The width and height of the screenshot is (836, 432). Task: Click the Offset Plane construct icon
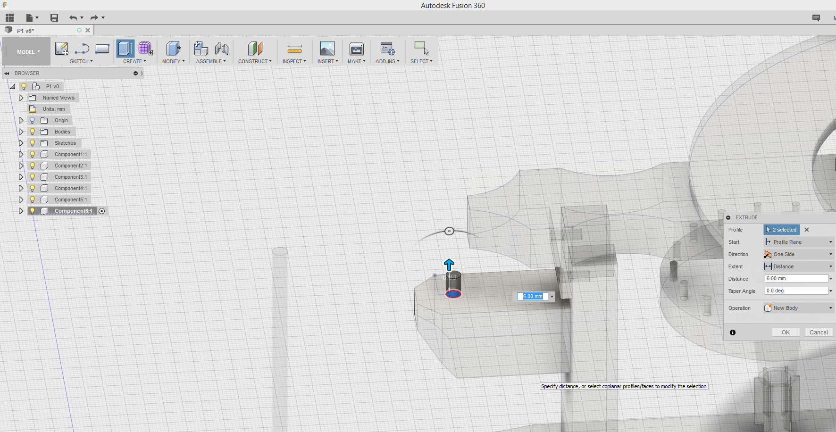[255, 49]
